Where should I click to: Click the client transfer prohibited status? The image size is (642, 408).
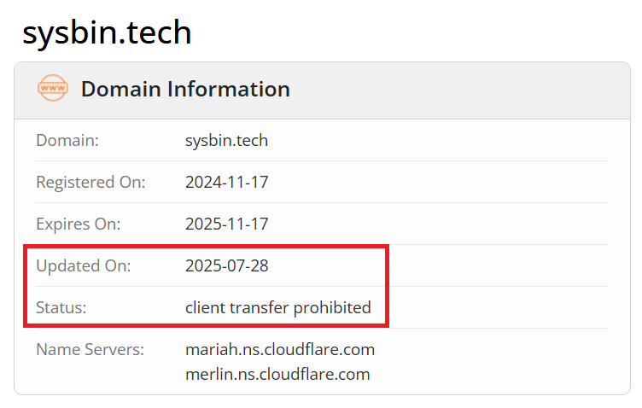click(278, 307)
